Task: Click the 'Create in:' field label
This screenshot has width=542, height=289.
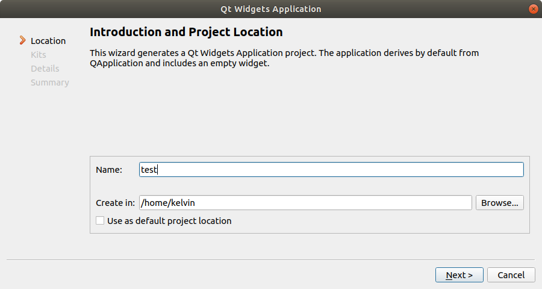Action: [x=115, y=203]
